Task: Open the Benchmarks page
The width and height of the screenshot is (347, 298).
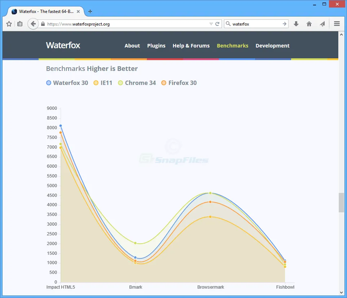Action: [232, 46]
